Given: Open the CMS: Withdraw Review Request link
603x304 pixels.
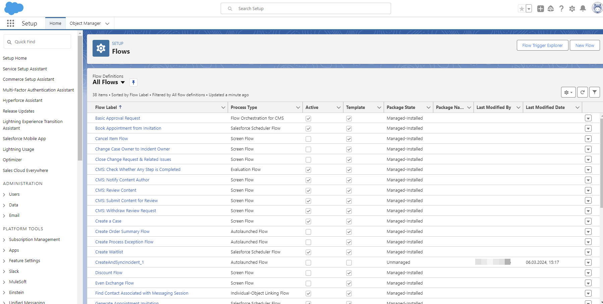Looking at the screenshot, I should pyautogui.click(x=125, y=211).
